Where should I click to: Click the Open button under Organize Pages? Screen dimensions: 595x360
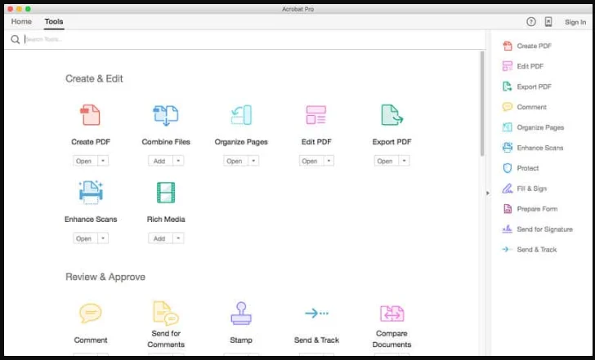[236, 161]
